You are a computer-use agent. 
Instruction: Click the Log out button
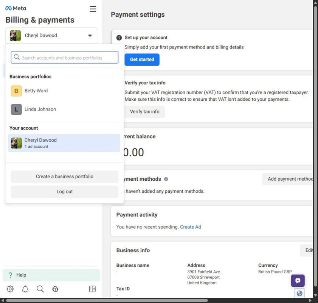(x=65, y=192)
